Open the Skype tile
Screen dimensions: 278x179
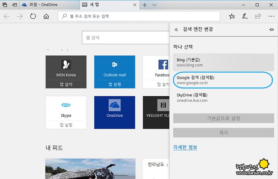[x=66, y=113]
